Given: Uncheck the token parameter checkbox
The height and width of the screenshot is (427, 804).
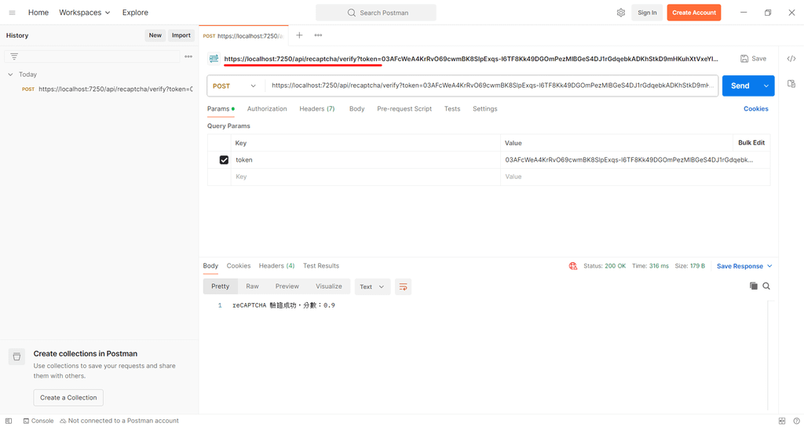Looking at the screenshot, I should pyautogui.click(x=224, y=160).
